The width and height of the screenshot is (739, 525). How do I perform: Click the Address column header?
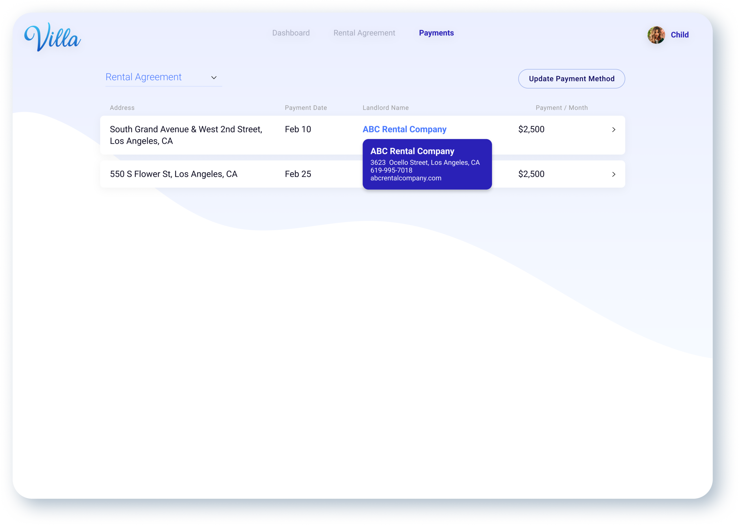pyautogui.click(x=122, y=108)
